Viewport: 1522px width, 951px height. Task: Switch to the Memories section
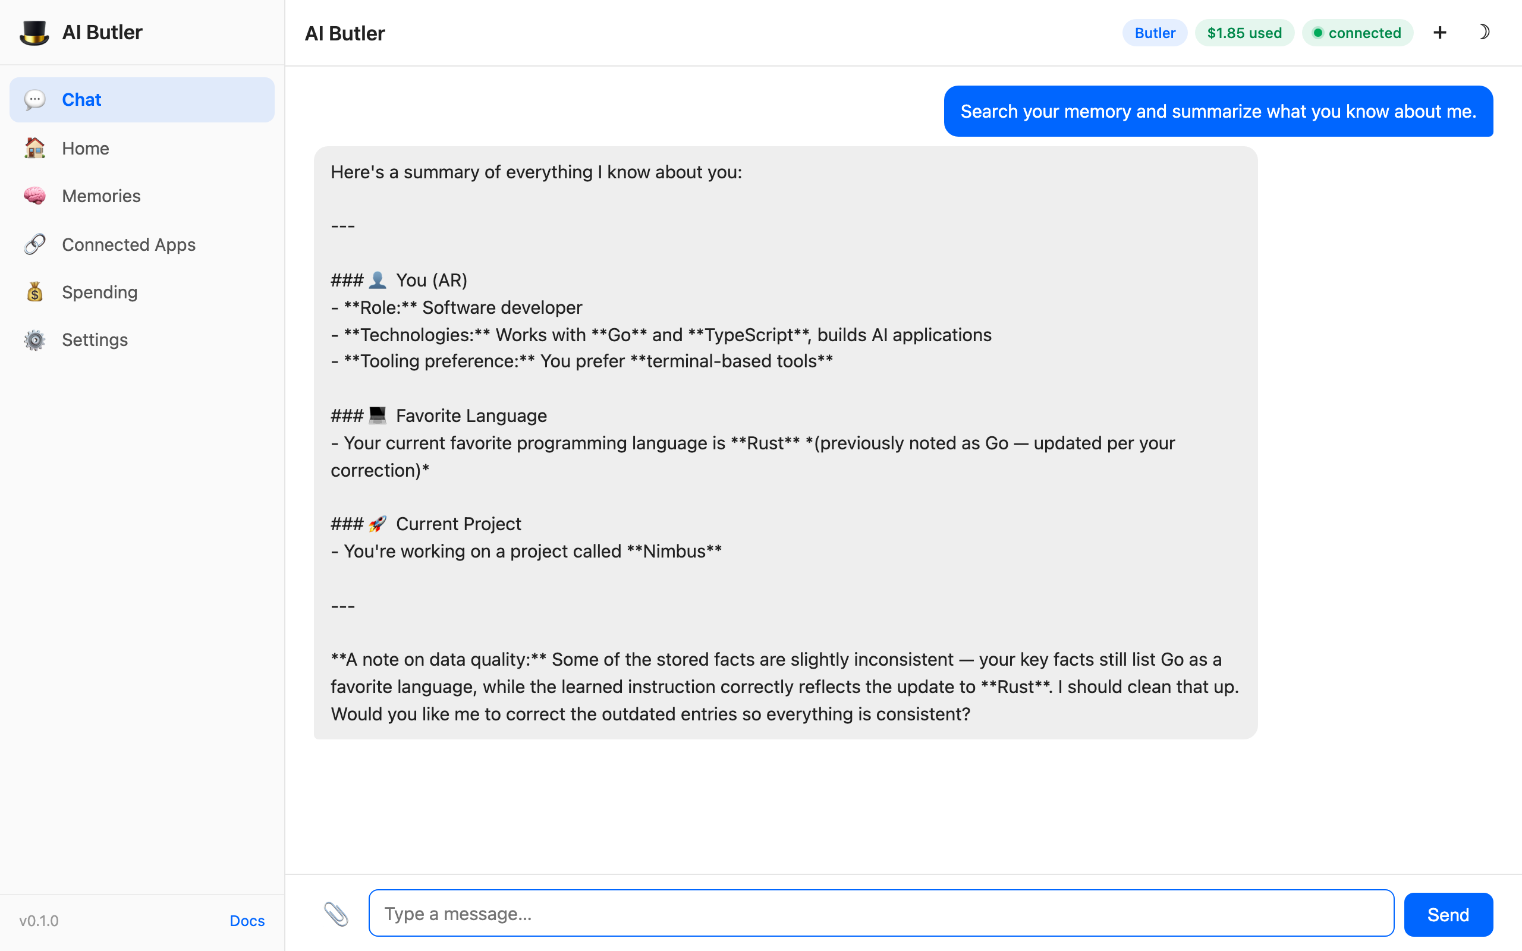[100, 196]
